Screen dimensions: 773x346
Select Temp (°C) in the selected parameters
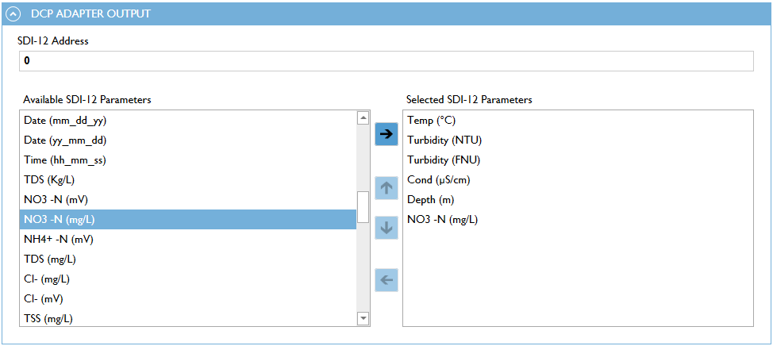pos(432,121)
